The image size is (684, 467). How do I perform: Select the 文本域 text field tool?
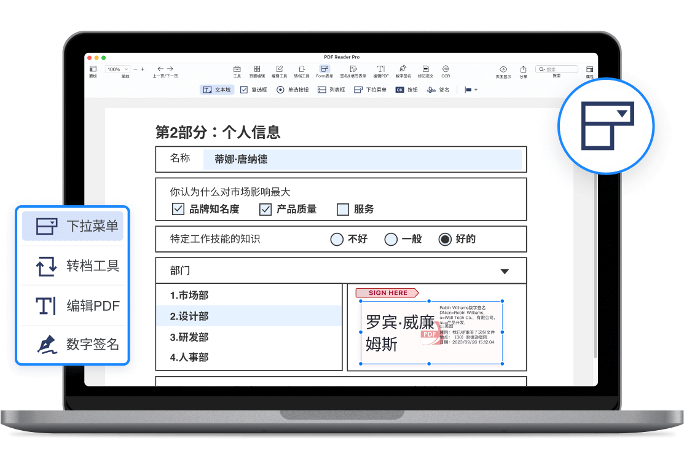click(x=217, y=90)
